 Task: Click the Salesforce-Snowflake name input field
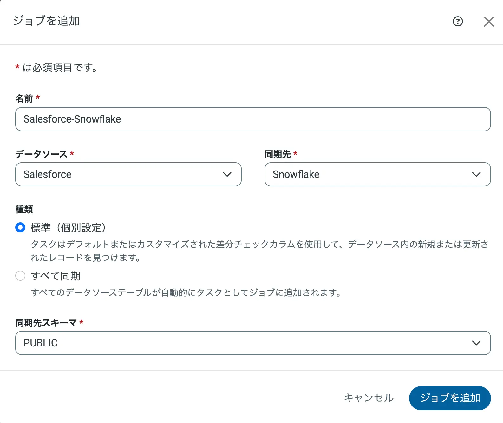point(253,119)
